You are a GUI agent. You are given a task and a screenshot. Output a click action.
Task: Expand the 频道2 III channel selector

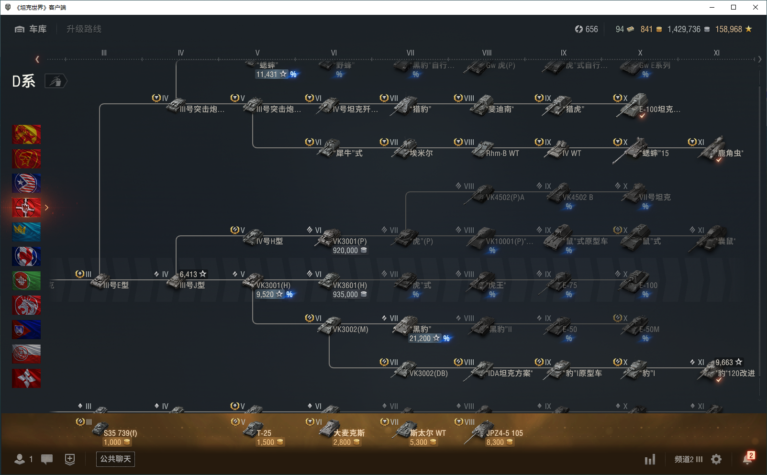point(688,459)
